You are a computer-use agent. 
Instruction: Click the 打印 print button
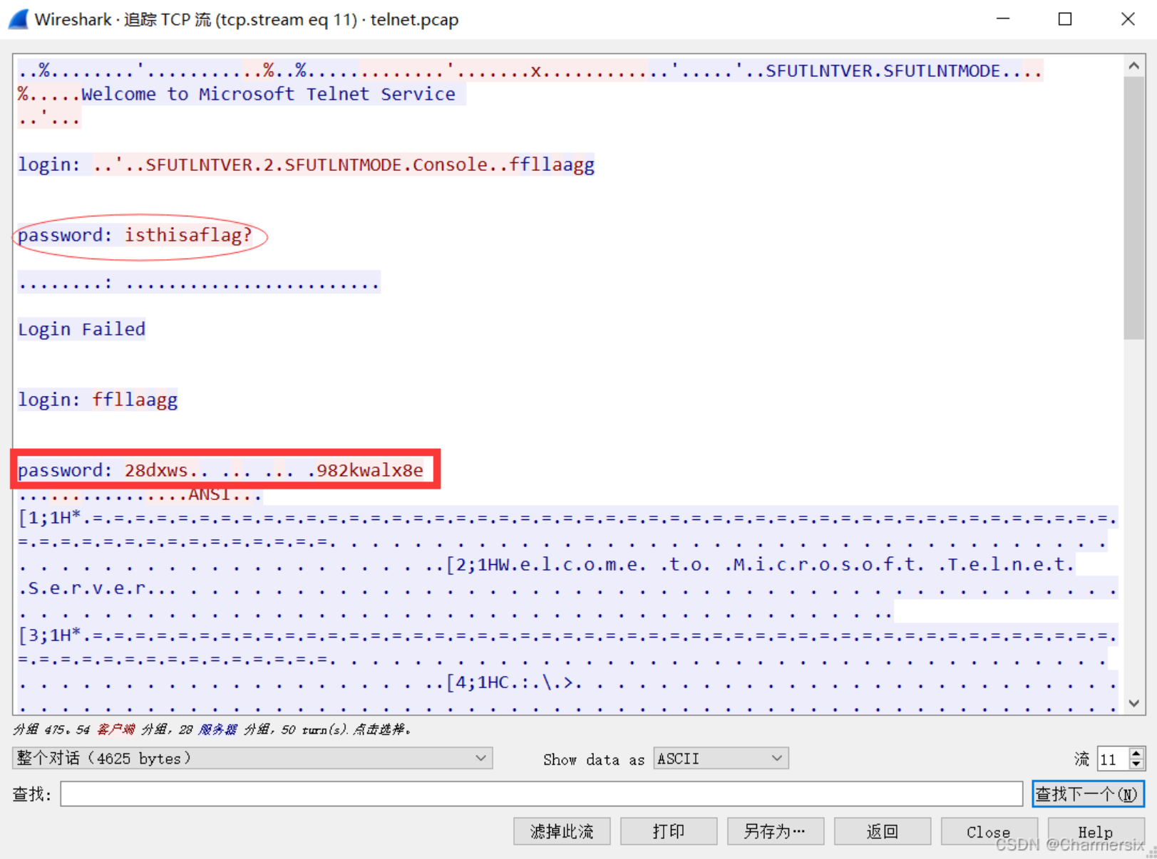(669, 831)
